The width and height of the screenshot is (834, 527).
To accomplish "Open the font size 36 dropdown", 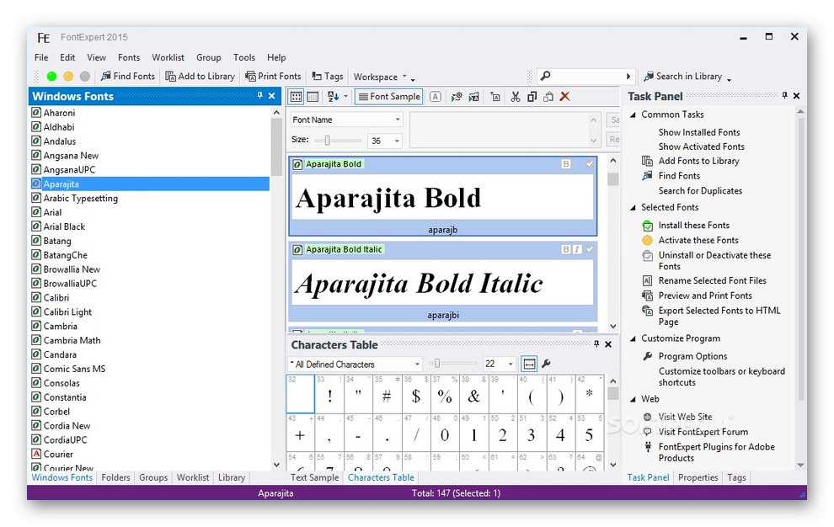I will tap(397, 141).
